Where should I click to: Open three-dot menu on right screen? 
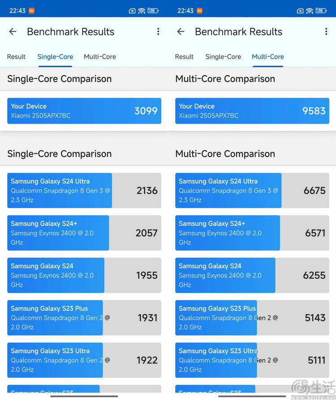click(x=326, y=32)
